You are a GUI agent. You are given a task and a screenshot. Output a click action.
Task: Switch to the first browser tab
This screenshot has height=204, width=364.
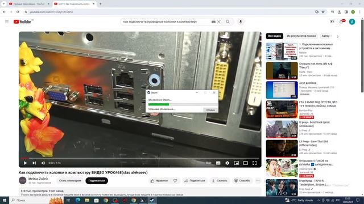[x=29, y=4]
